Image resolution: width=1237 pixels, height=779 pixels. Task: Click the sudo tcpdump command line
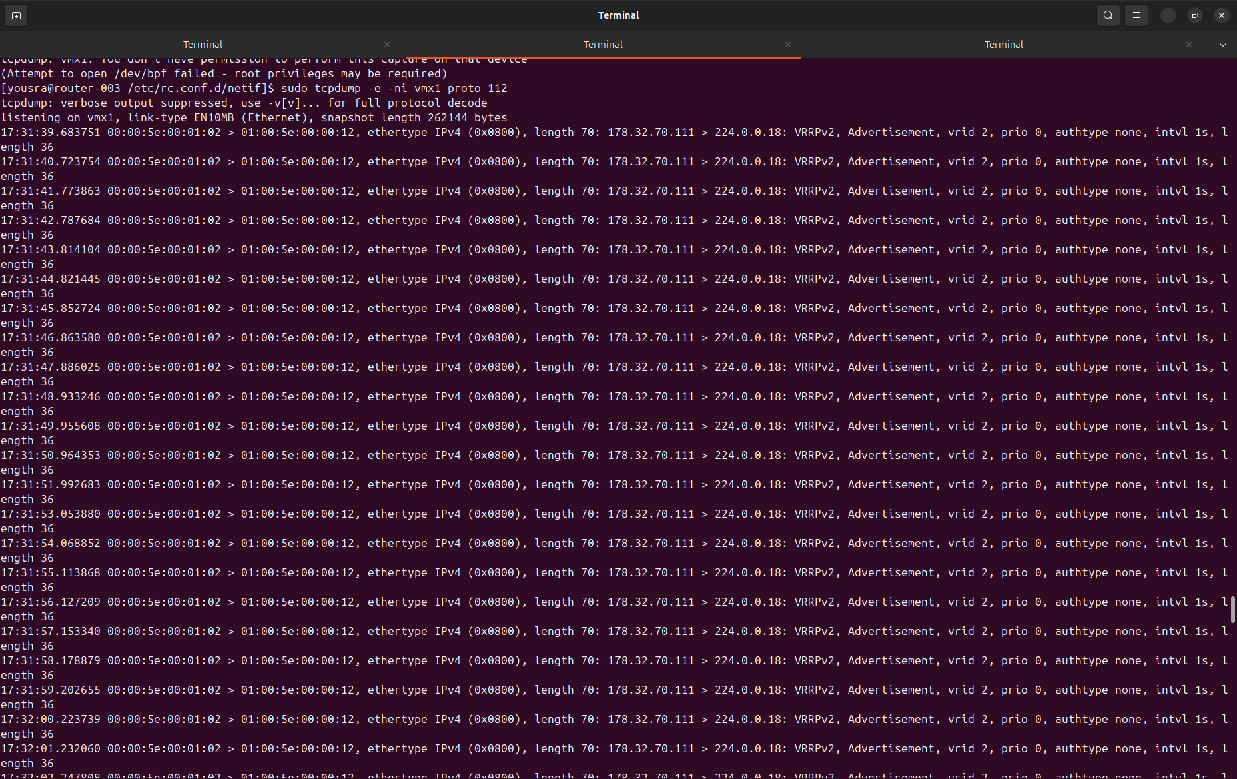pyautogui.click(x=394, y=88)
